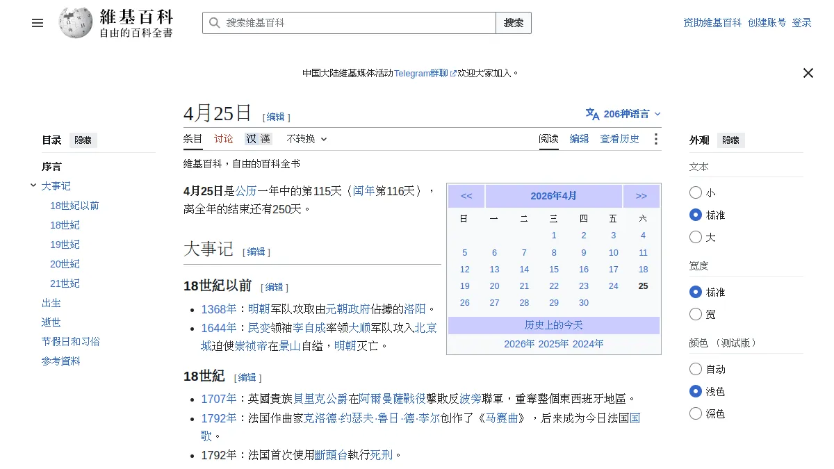Switch to the 讨论 tab
Viewport: 834px width, 469px height.
click(224, 139)
